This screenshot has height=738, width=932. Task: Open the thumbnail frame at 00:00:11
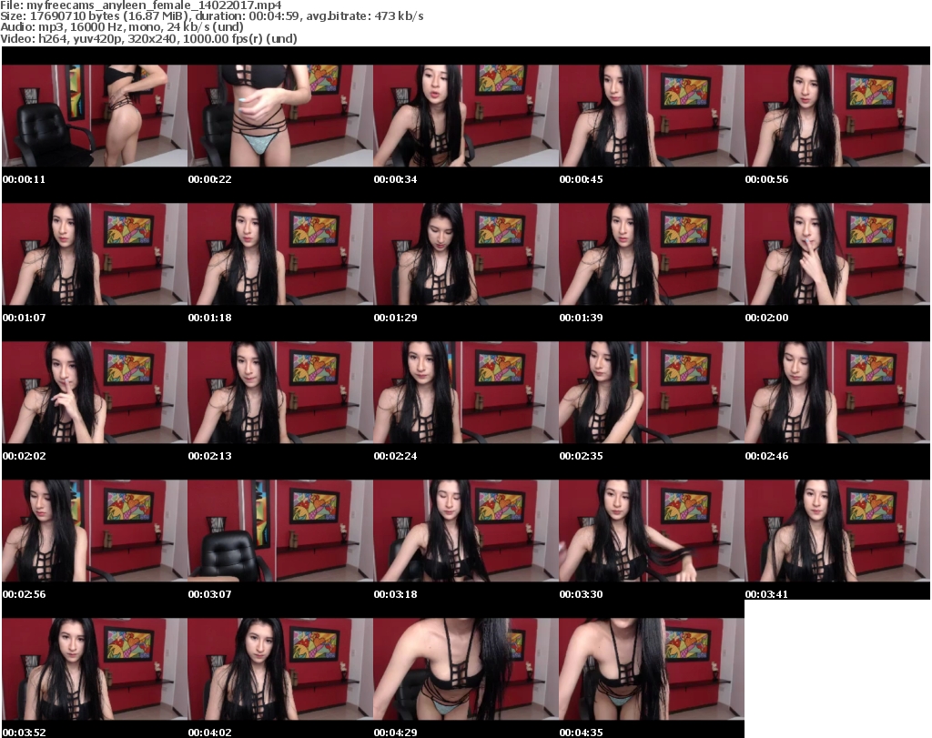point(95,116)
